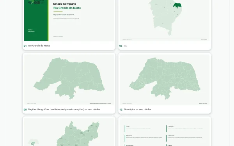Click the '12 Municípios — sem rótulos' caption
This screenshot has width=234, height=146.
135,109
